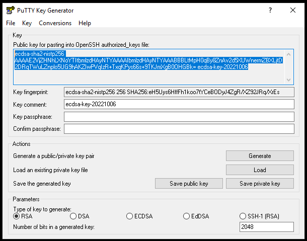Click the 'Key passphrase:' label
The height and width of the screenshot is (241, 307).
coord(33,117)
